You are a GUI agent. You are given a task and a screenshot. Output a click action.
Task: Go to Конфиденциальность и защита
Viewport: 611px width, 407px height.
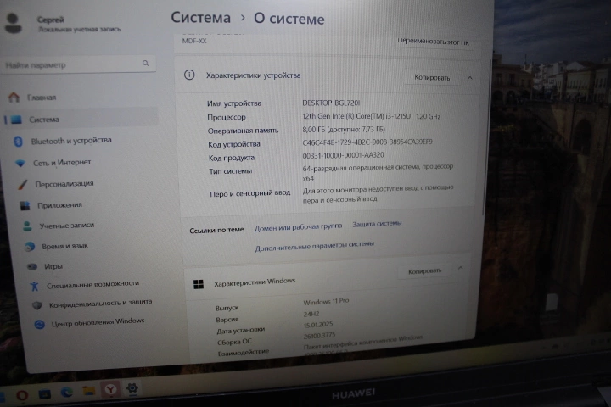tap(100, 304)
